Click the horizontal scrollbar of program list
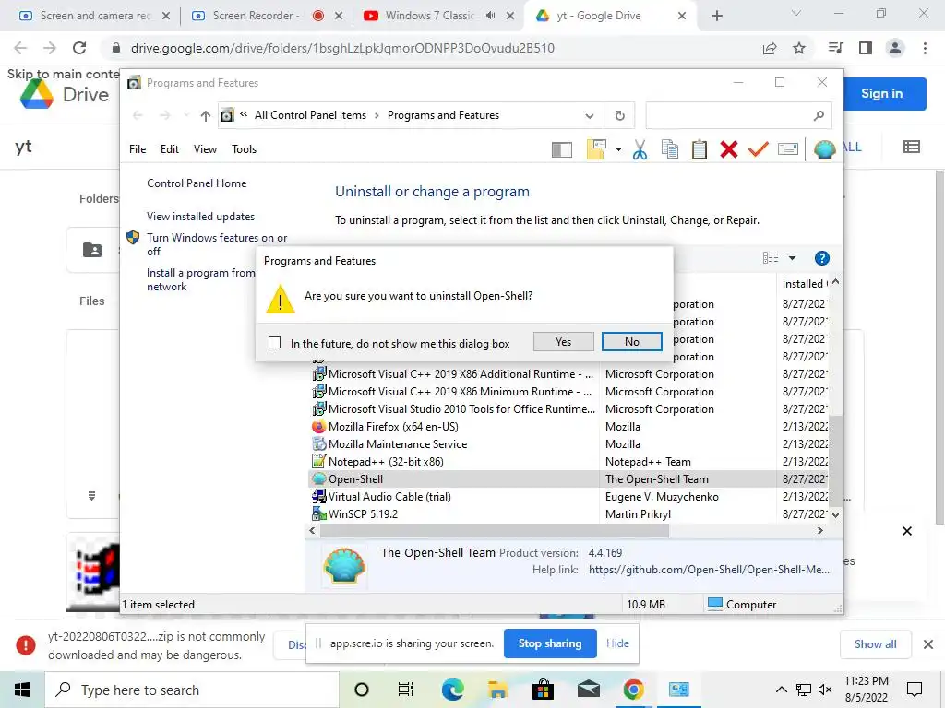 [x=495, y=530]
